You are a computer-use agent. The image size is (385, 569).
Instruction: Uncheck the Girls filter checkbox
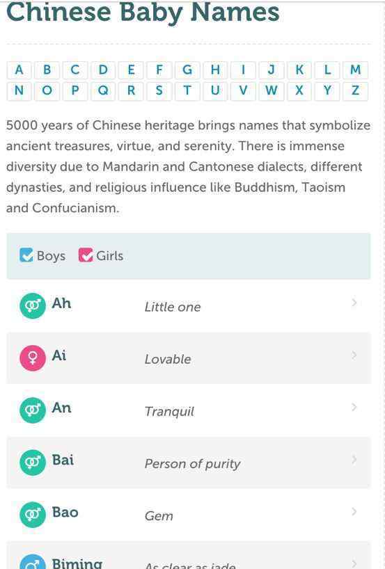tap(86, 255)
